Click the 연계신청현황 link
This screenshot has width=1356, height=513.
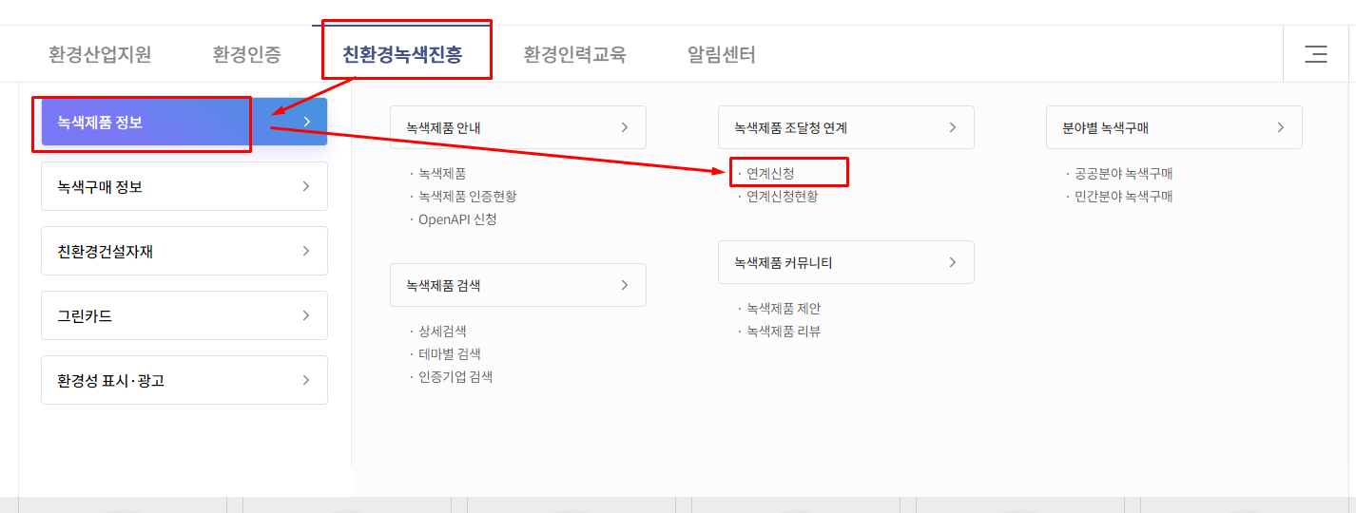pos(783,197)
